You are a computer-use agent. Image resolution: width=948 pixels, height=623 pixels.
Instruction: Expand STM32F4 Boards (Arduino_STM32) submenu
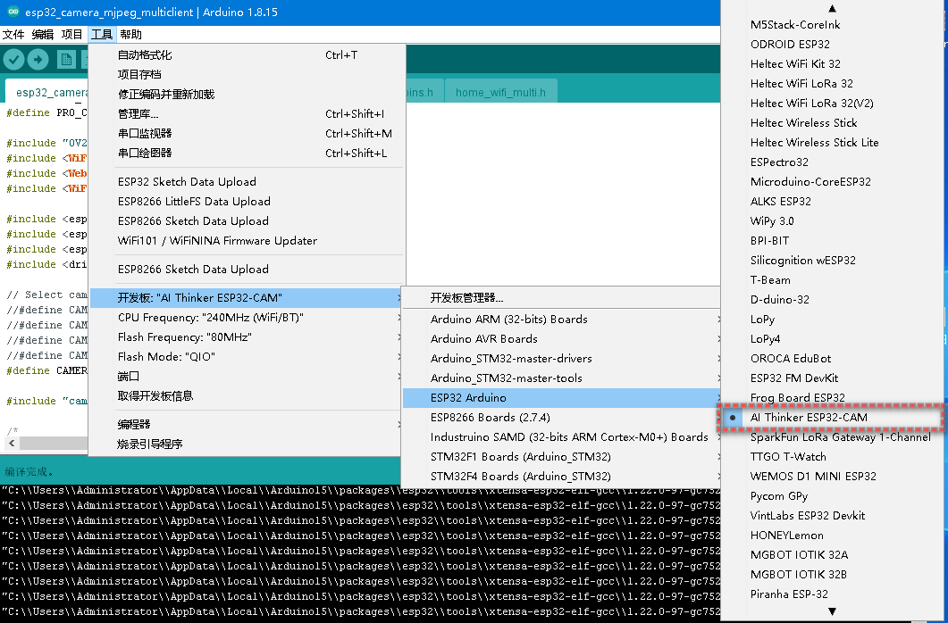[x=562, y=477]
